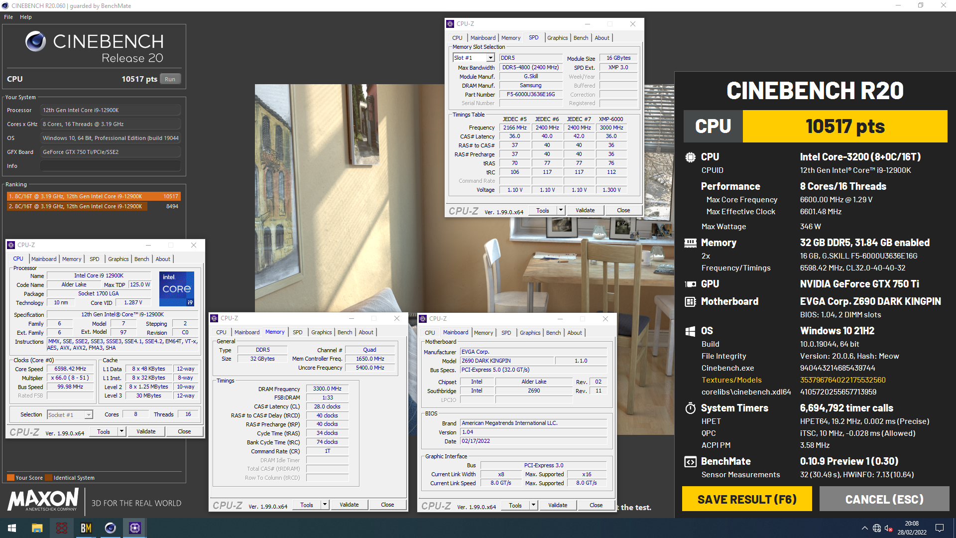Screen dimensions: 956x538
Task: Click the Motherboard icon in BenchMate panel
Action: pos(690,301)
